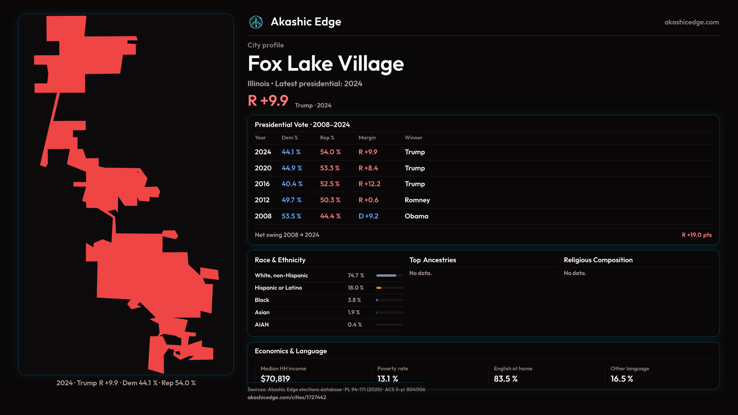The height and width of the screenshot is (415, 738).
Task: Click the English at home statistic
Action: coord(505,379)
